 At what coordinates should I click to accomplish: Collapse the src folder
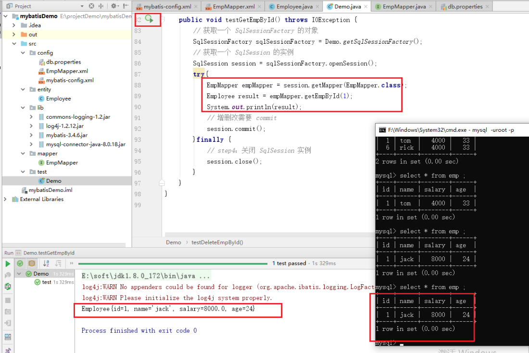click(x=14, y=44)
